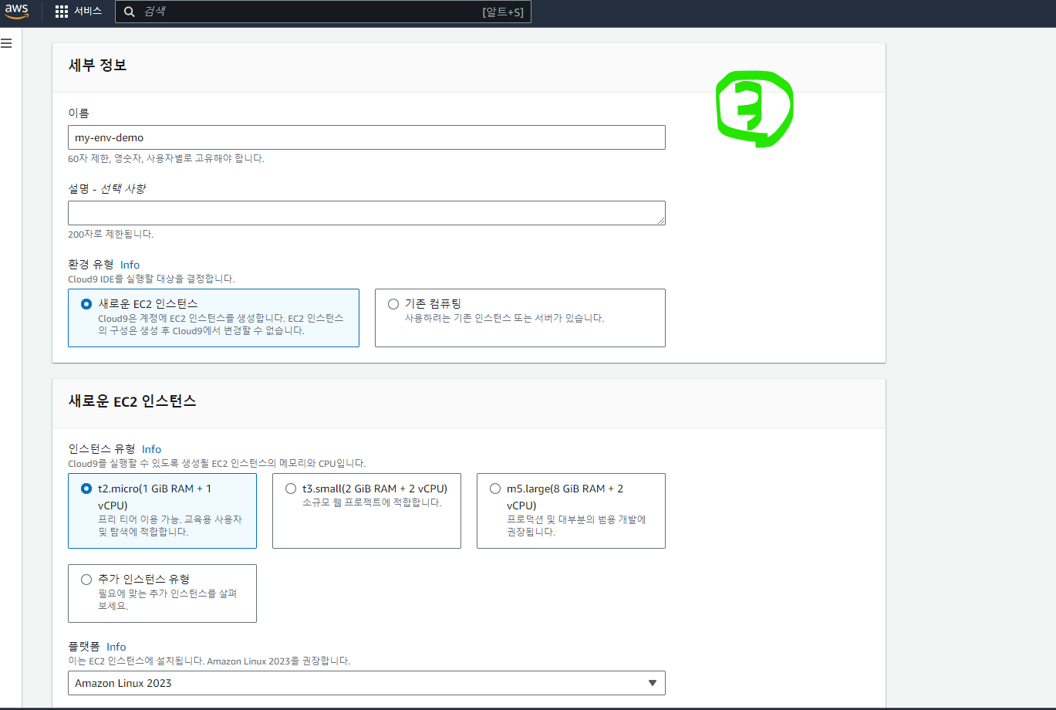The width and height of the screenshot is (1056, 710).
Task: Choose the t2.micro instance type radio
Action: [86, 489]
